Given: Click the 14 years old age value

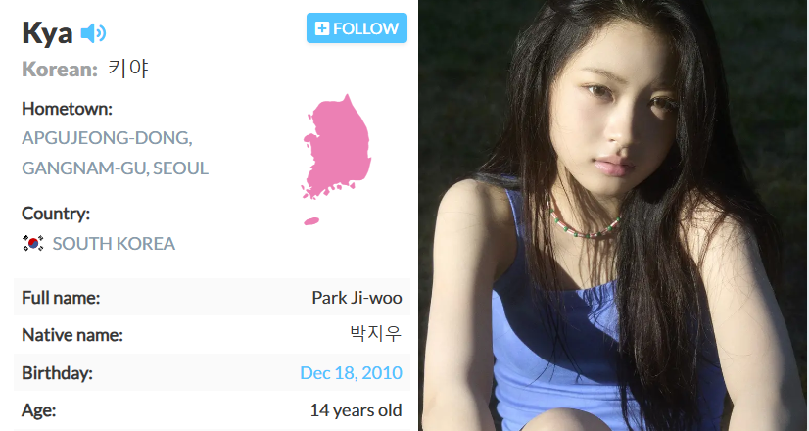Looking at the screenshot, I should 356,410.
